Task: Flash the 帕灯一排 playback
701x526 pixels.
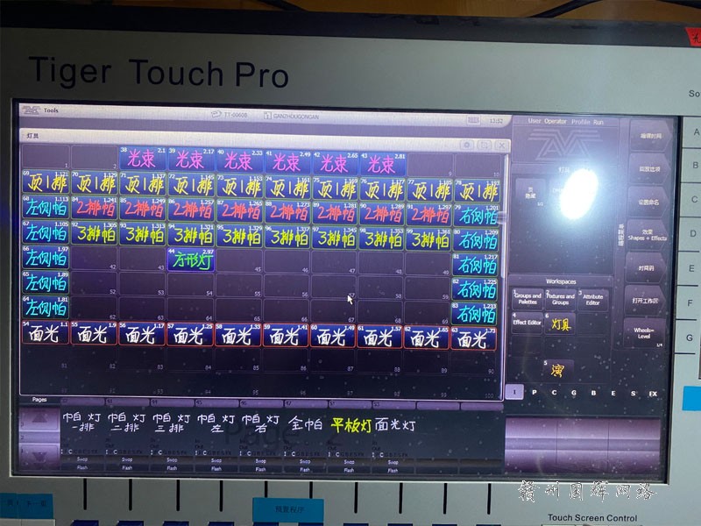Action: (x=82, y=467)
